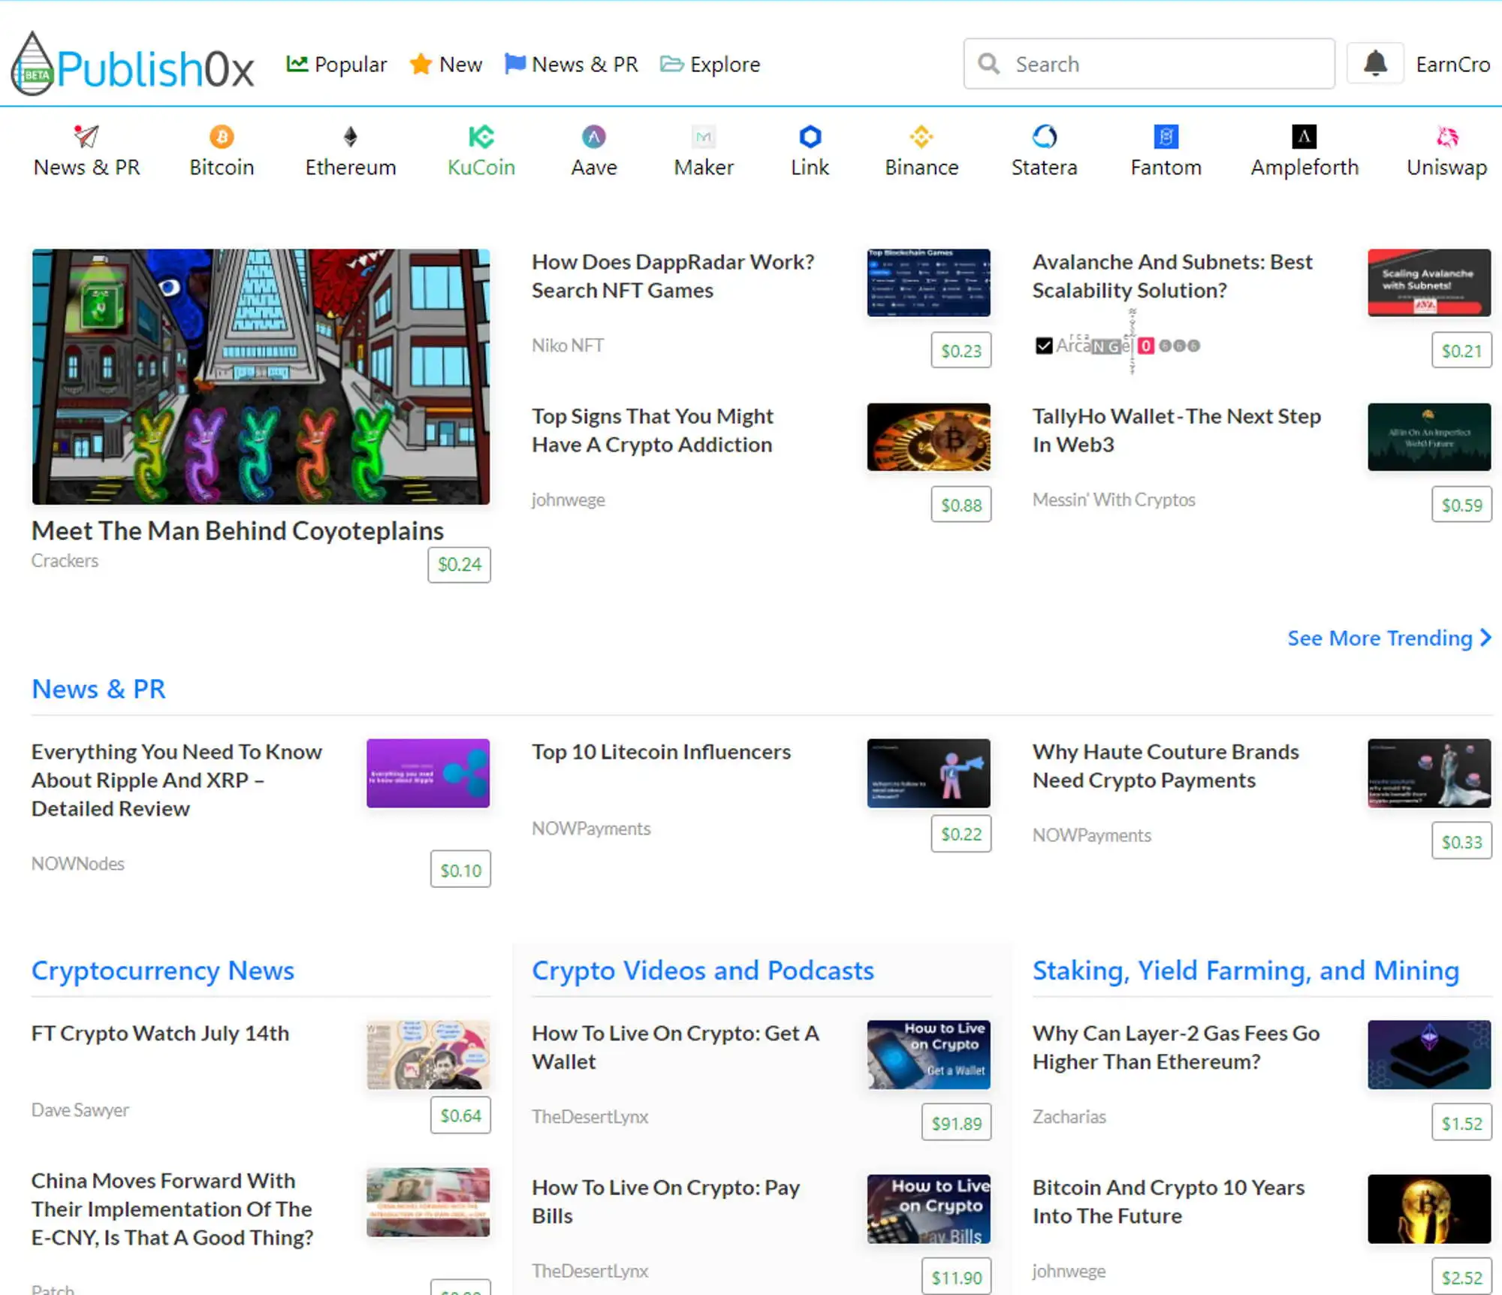
Task: Click the $91.89 tip amount button
Action: pyautogui.click(x=956, y=1123)
